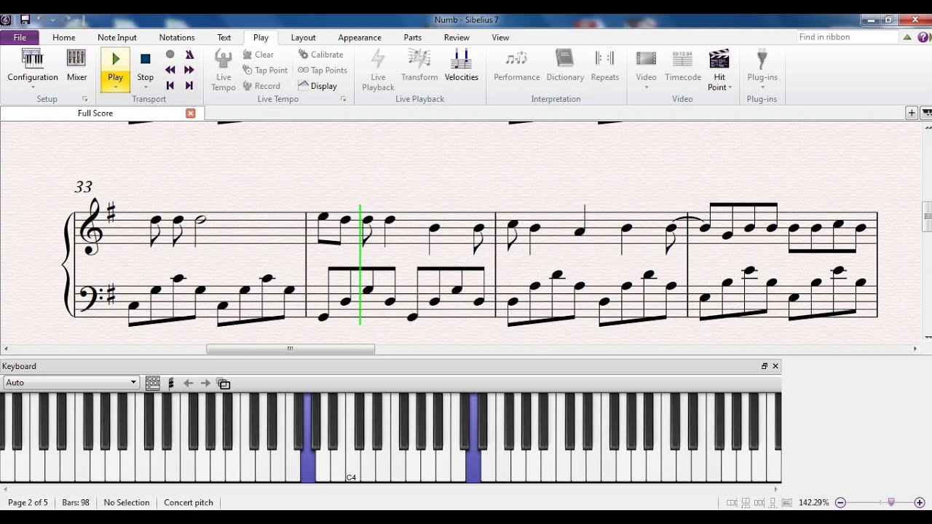Open the Mixer panel
The height and width of the screenshot is (524, 932).
pos(76,65)
